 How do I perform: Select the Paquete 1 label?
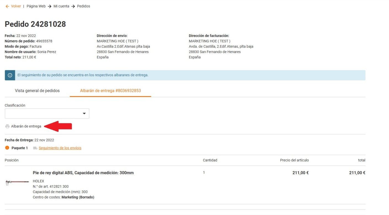pyautogui.click(x=20, y=148)
